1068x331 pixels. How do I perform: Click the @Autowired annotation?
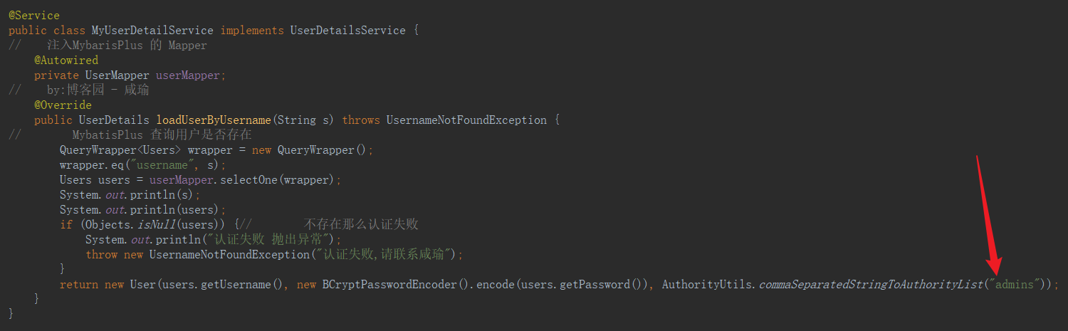66,60
